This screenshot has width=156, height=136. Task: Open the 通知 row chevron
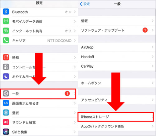[75, 57]
